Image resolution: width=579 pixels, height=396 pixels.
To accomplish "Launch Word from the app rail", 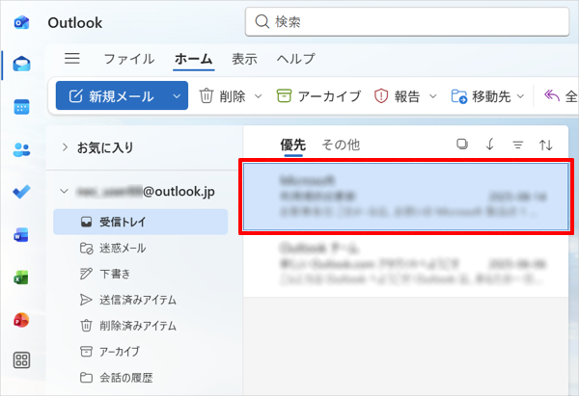I will (21, 235).
